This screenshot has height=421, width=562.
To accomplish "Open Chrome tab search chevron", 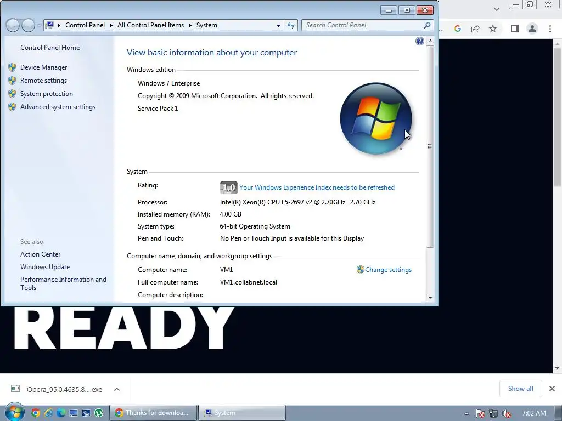I will pos(496,9).
